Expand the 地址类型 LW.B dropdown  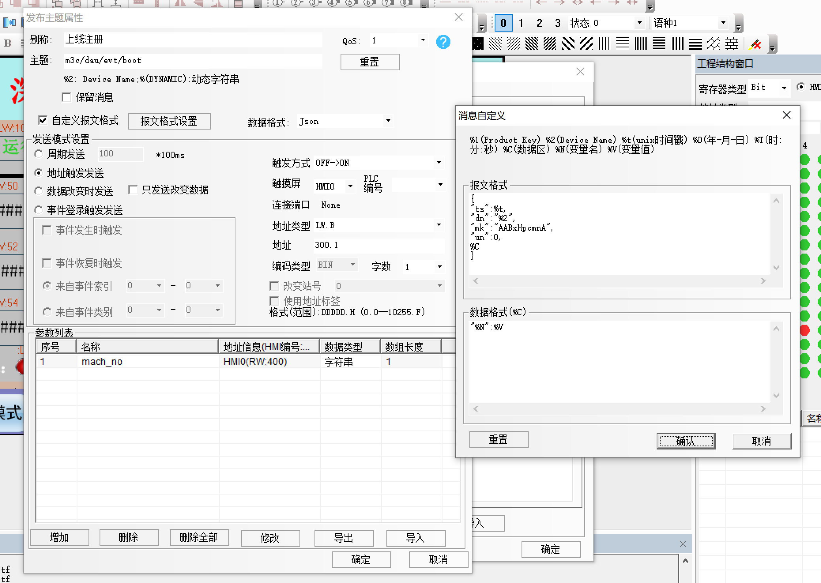tap(439, 225)
